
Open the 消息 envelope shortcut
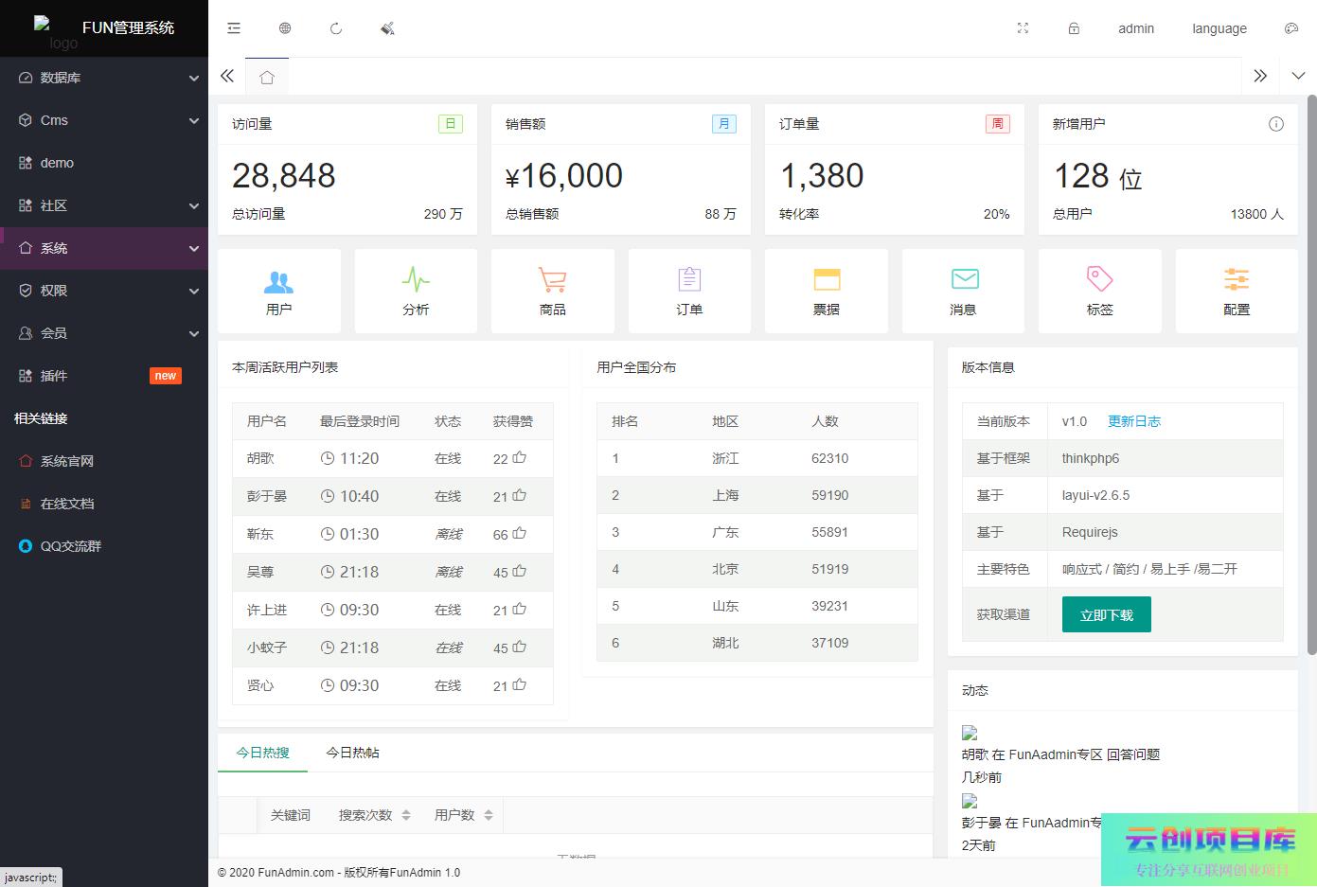pyautogui.click(x=963, y=291)
